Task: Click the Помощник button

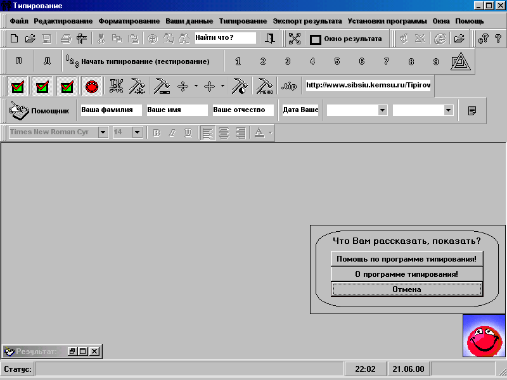Action: pos(39,111)
